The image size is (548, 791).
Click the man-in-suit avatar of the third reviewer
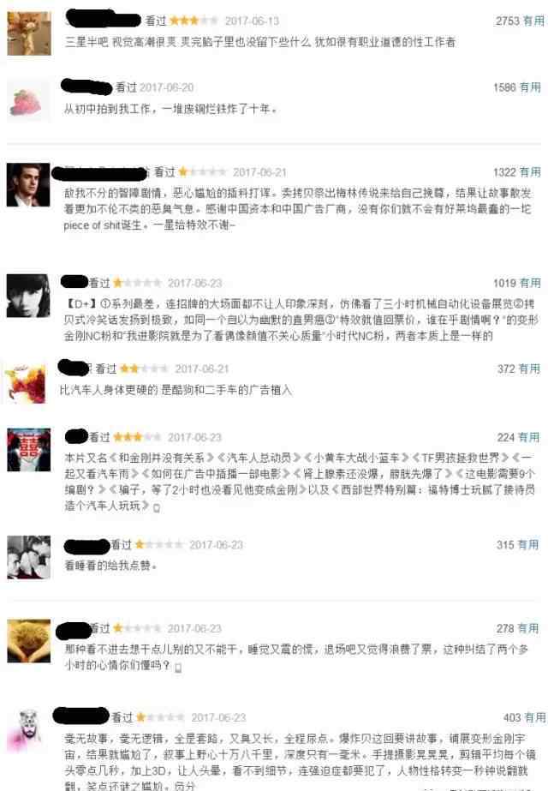coord(28,184)
